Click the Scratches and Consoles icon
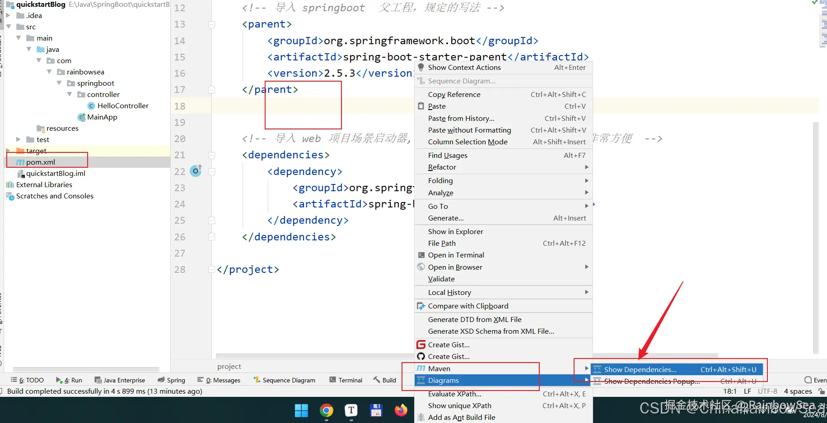 10,196
